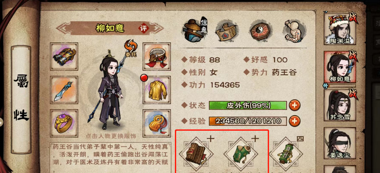
Task: Select the blue dagger weapon slot
Action: (x=64, y=90)
